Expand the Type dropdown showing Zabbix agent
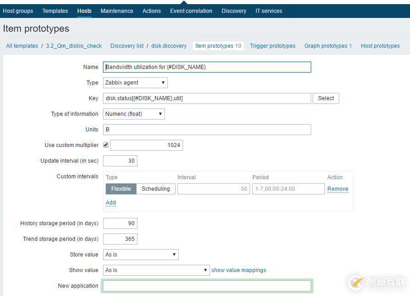 (x=135, y=83)
